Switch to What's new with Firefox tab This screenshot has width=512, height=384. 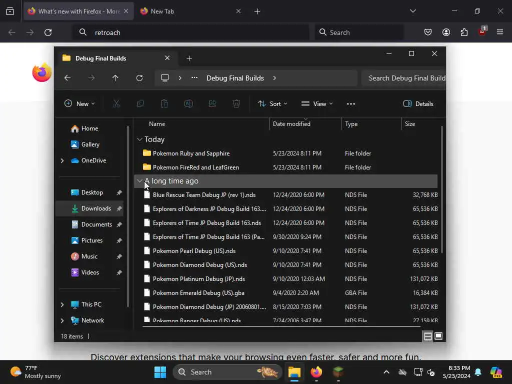tap(78, 11)
